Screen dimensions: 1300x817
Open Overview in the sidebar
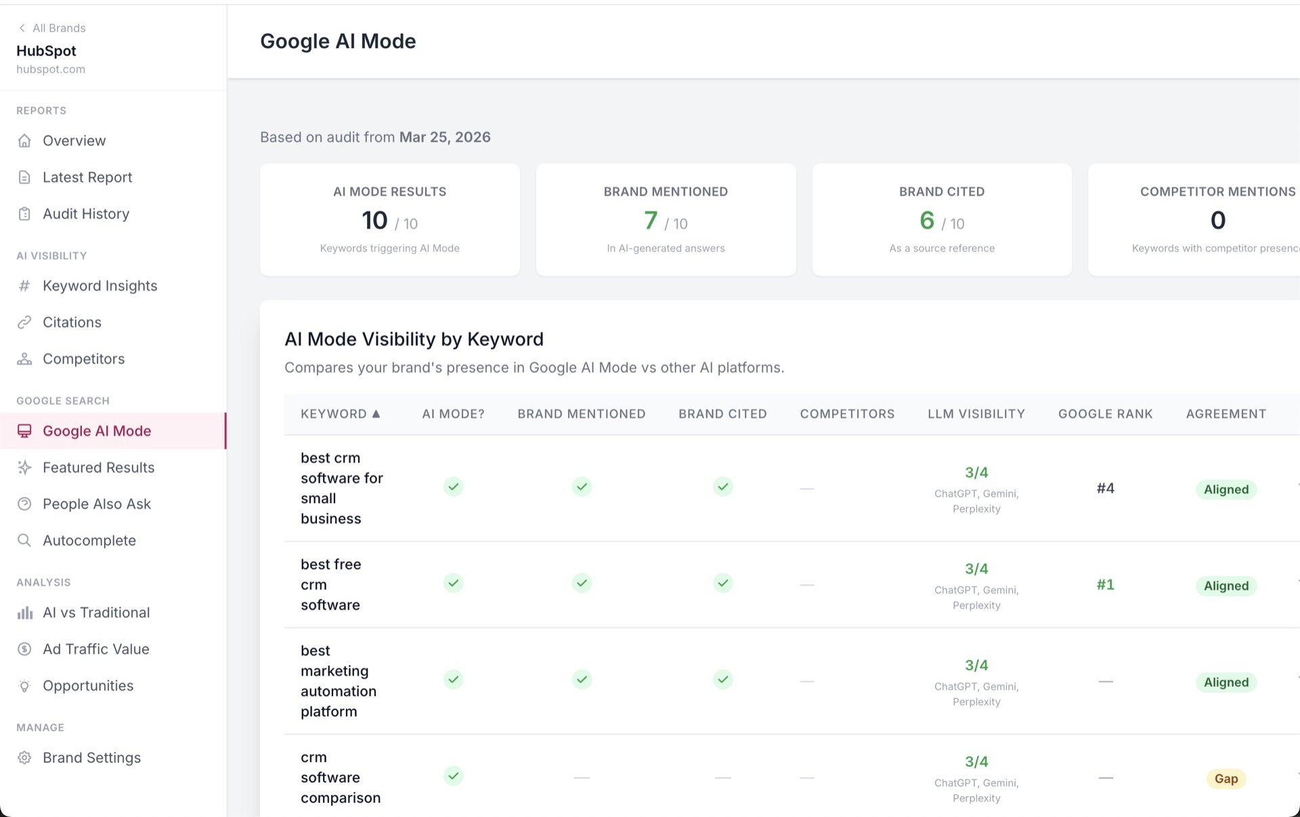113,141
